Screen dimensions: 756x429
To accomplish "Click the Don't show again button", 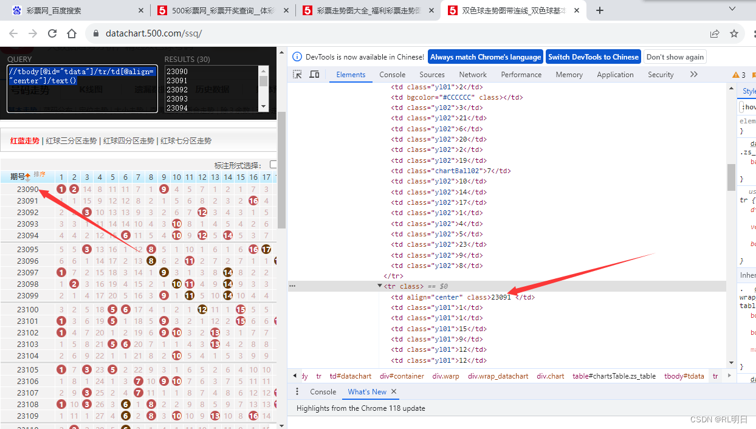I will pyautogui.click(x=675, y=57).
